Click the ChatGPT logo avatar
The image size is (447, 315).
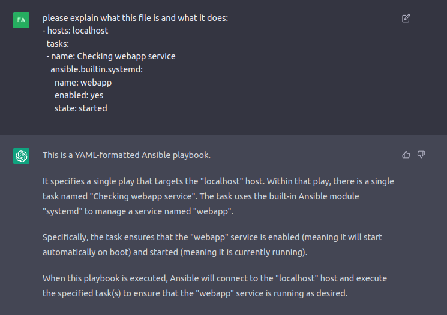21,156
